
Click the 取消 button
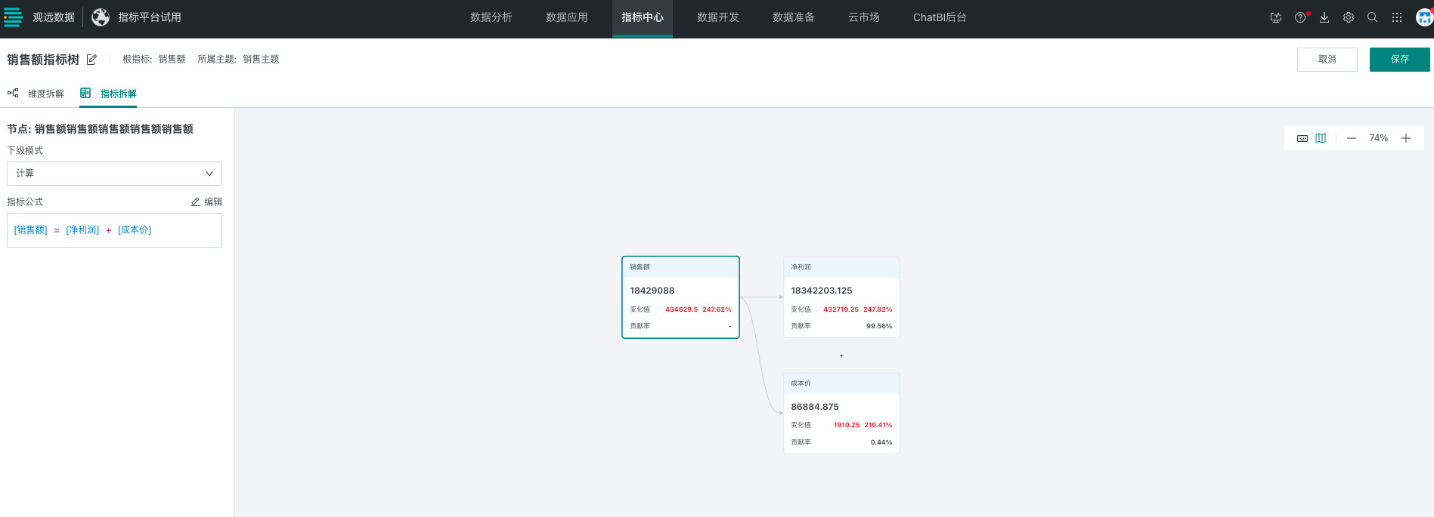pyautogui.click(x=1327, y=60)
